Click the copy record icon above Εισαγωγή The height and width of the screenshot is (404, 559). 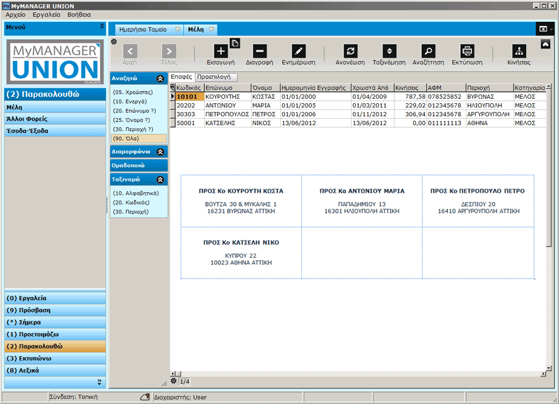pos(235,43)
